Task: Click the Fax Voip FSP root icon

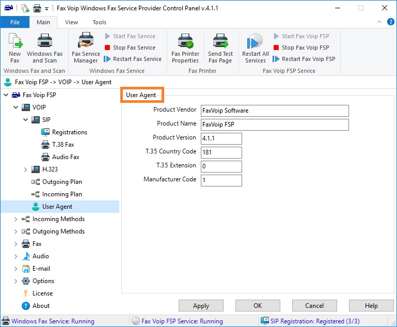Action: tap(15, 95)
